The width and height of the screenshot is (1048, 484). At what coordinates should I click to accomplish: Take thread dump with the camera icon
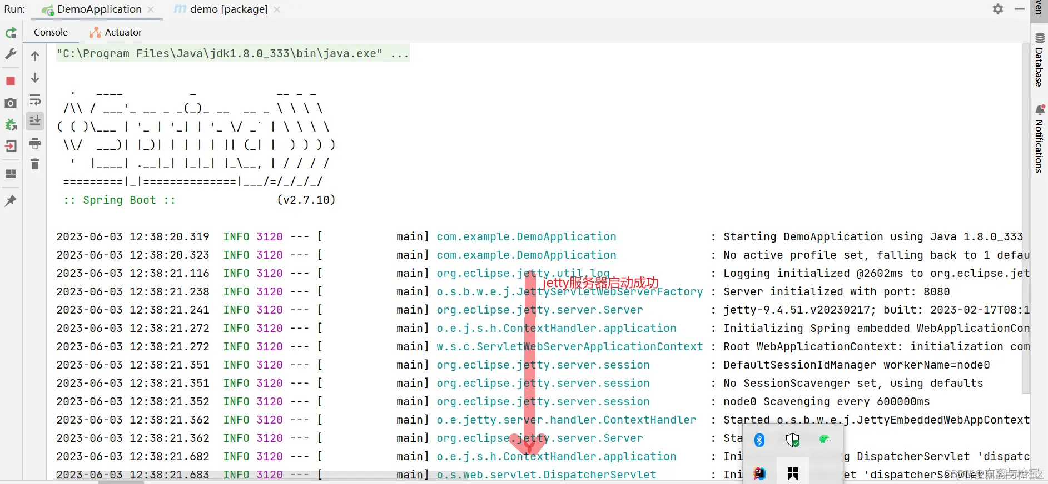coord(11,103)
